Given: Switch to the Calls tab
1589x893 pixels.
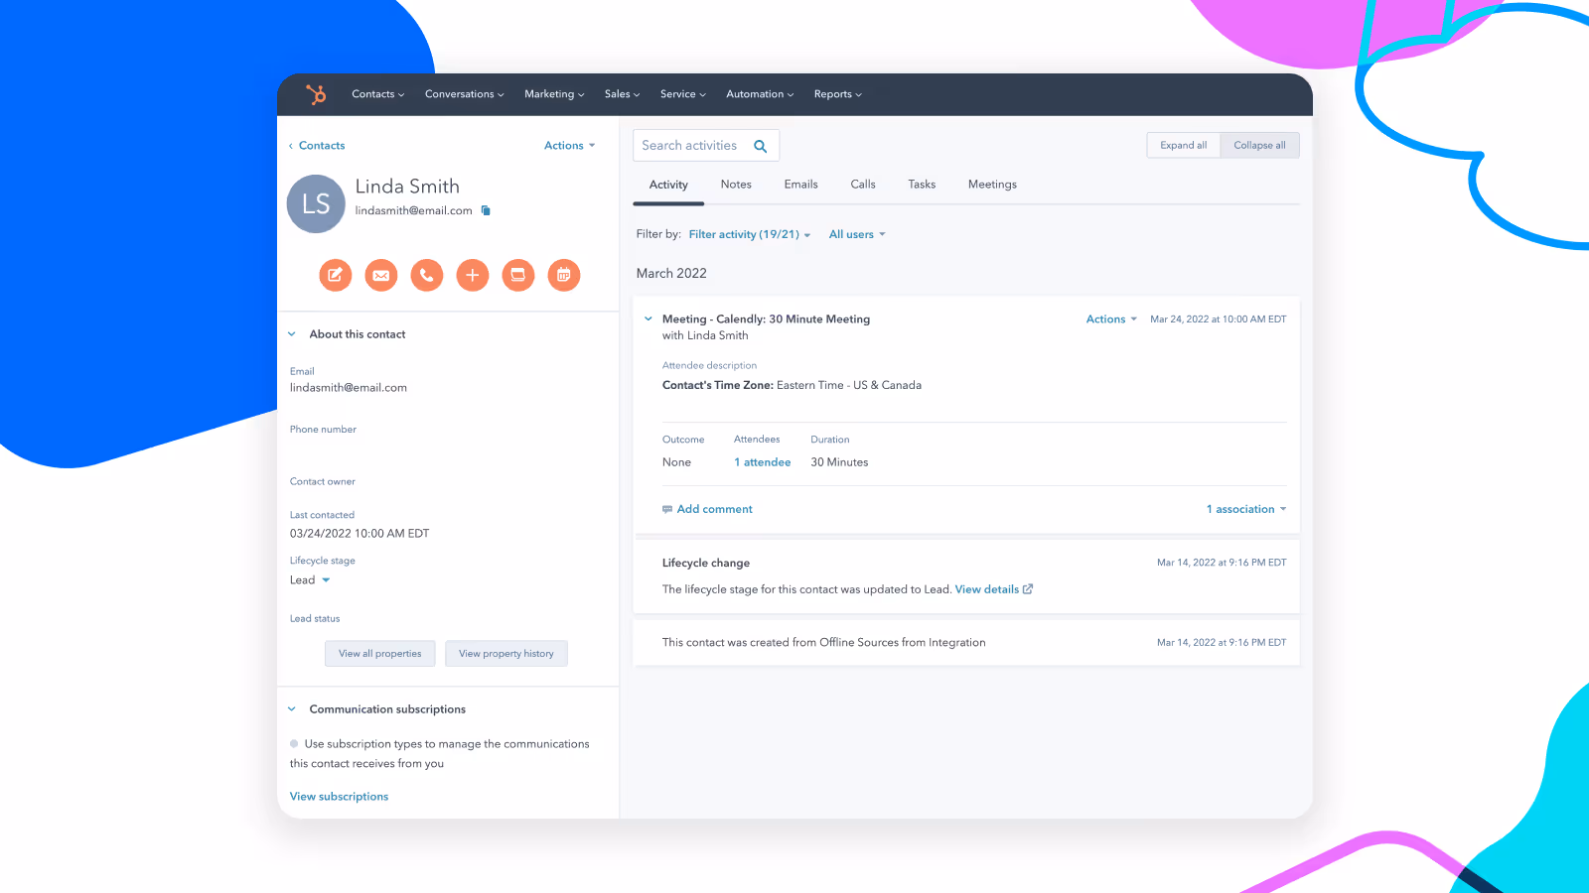Looking at the screenshot, I should tap(863, 185).
